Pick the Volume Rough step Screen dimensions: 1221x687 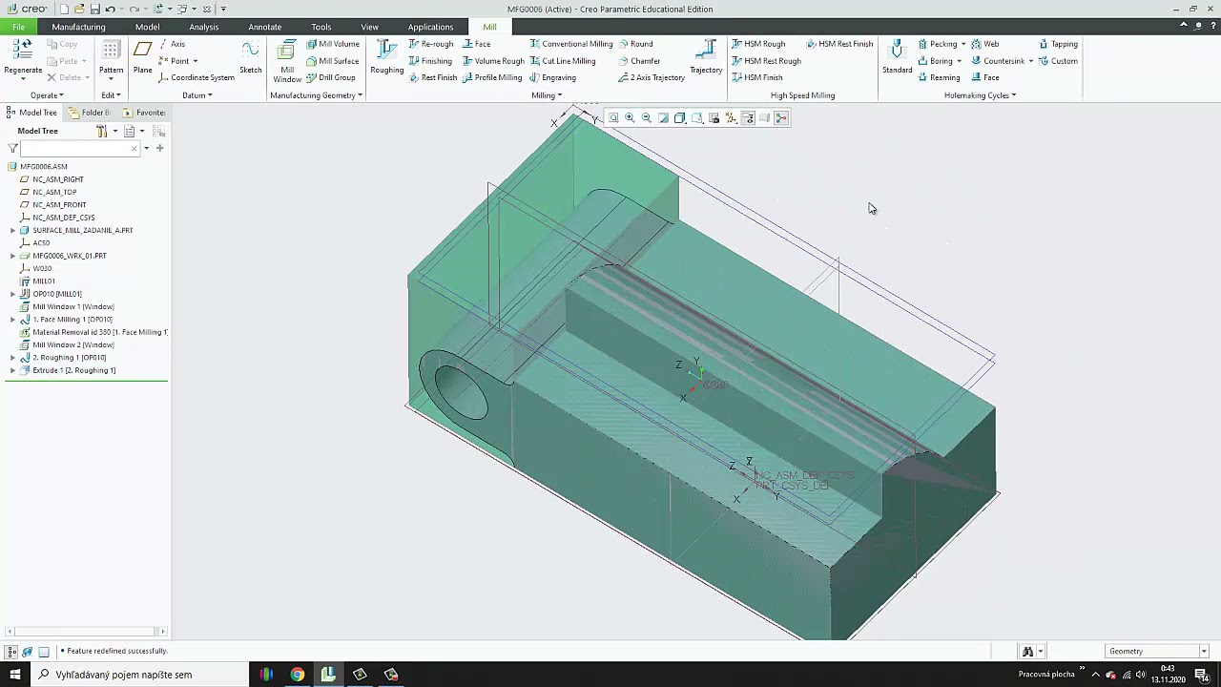pyautogui.click(x=493, y=61)
